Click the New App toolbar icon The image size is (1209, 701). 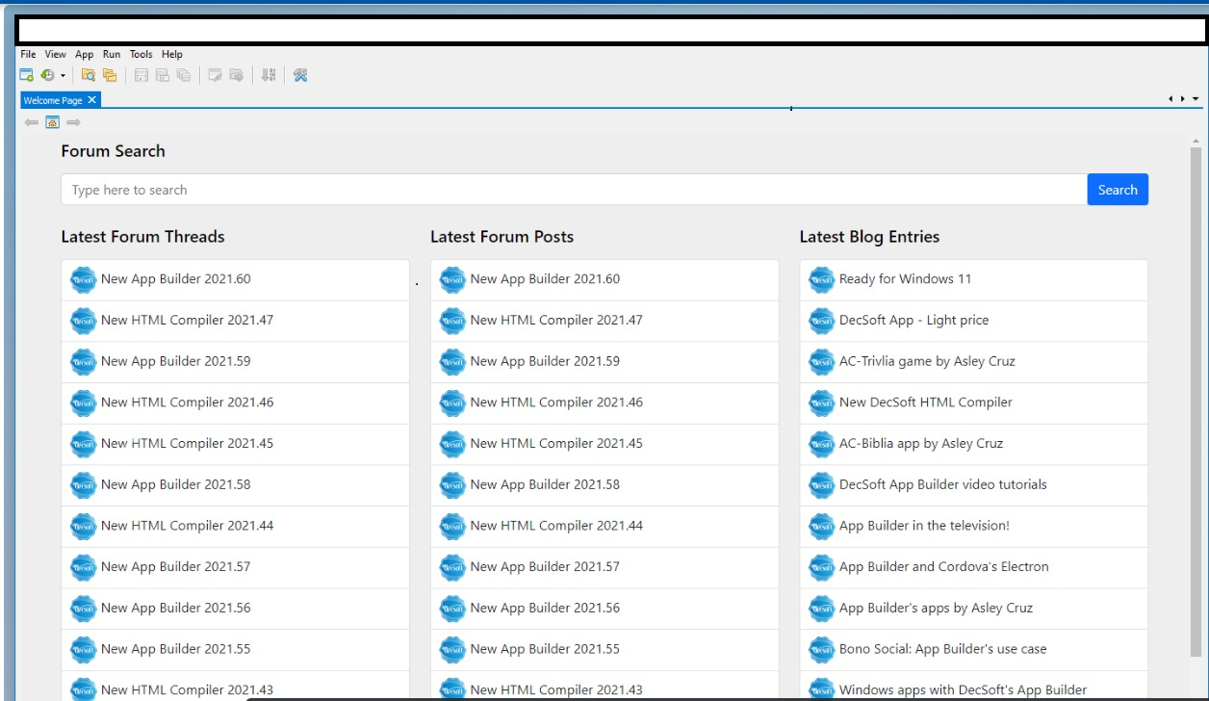click(x=27, y=75)
